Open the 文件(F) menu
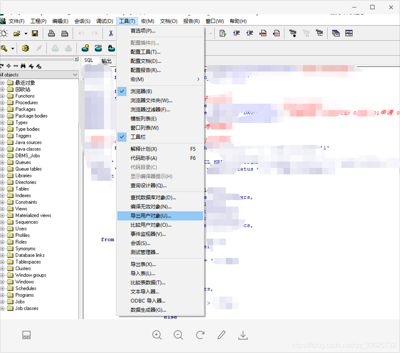Image resolution: width=400 pixels, height=353 pixels. tap(17, 21)
